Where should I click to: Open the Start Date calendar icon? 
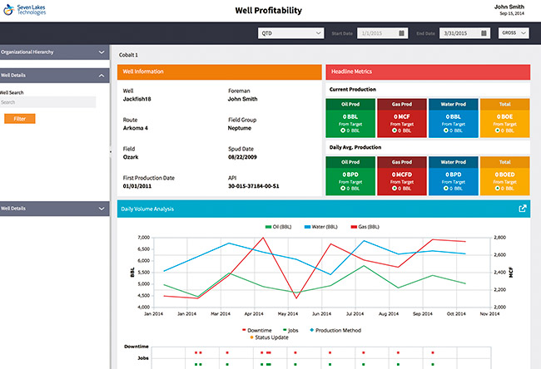click(x=402, y=33)
